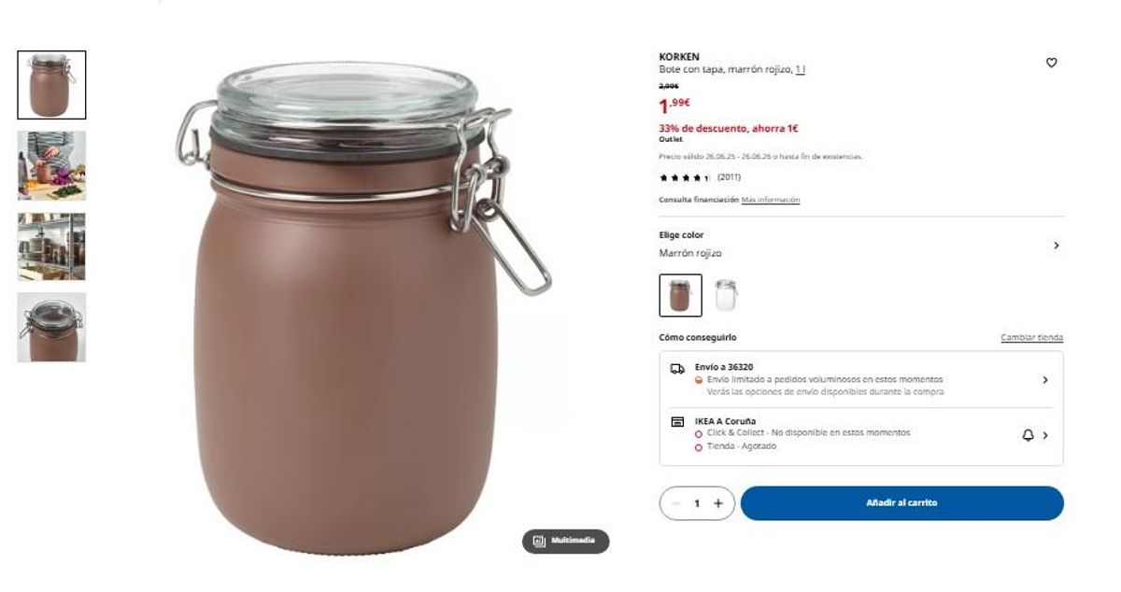
Task: View shelf storage thumbnail image
Action: tap(51, 247)
